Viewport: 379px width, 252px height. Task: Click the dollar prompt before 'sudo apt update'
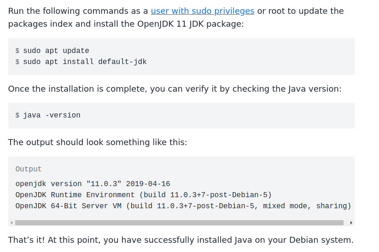pyautogui.click(x=17, y=51)
